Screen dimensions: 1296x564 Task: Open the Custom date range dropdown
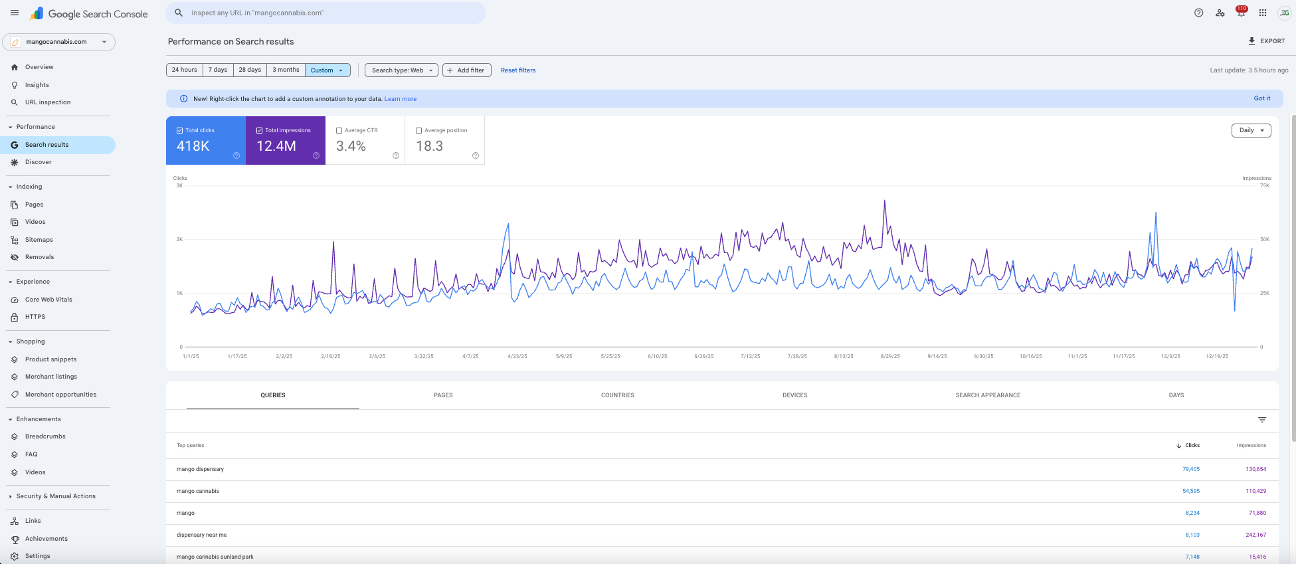click(x=327, y=70)
